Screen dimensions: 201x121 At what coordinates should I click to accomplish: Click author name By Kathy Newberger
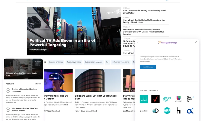[38, 50]
